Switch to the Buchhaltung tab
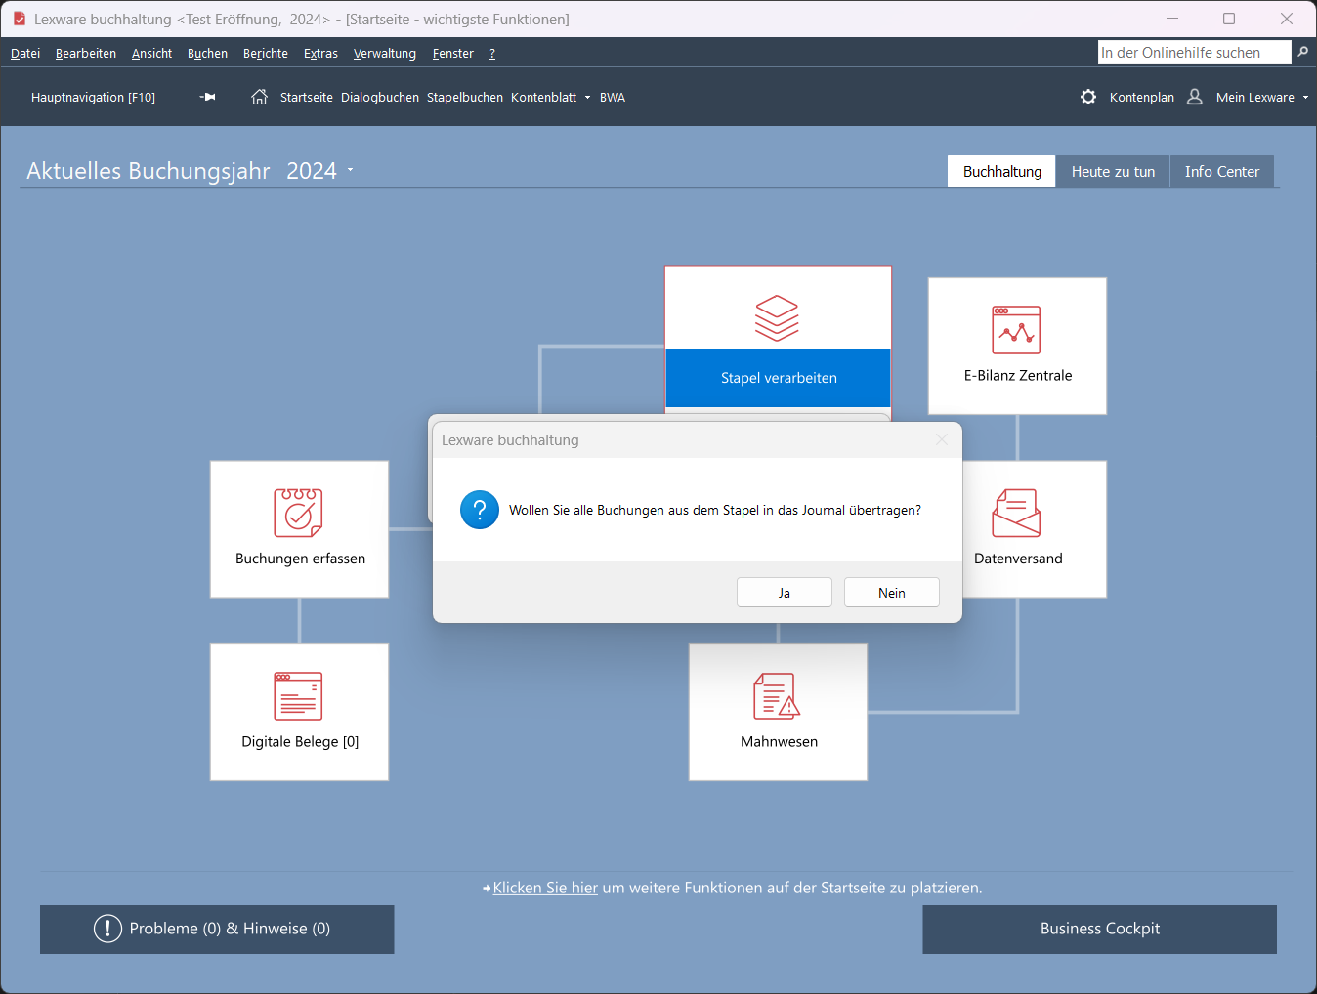The image size is (1317, 994). 1002,171
